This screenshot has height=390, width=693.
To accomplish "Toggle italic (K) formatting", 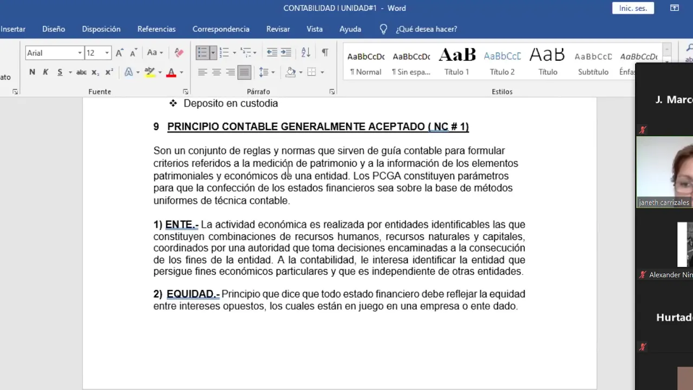I will (x=45, y=72).
